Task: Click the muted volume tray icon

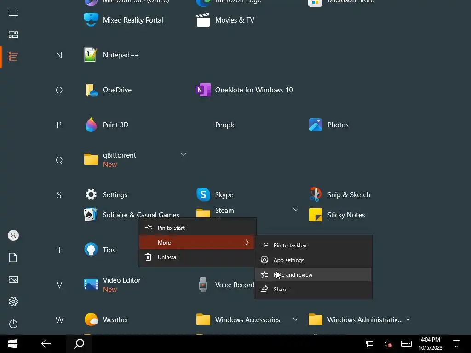Action: (x=388, y=344)
